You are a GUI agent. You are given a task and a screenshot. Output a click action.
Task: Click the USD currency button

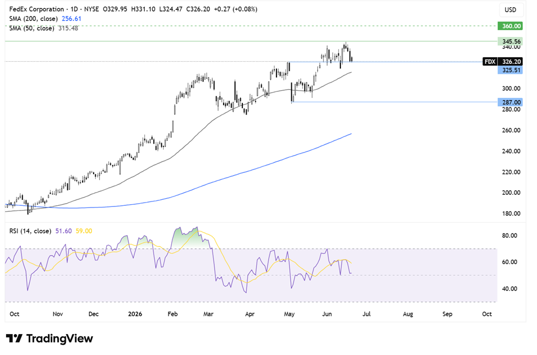pos(510,10)
